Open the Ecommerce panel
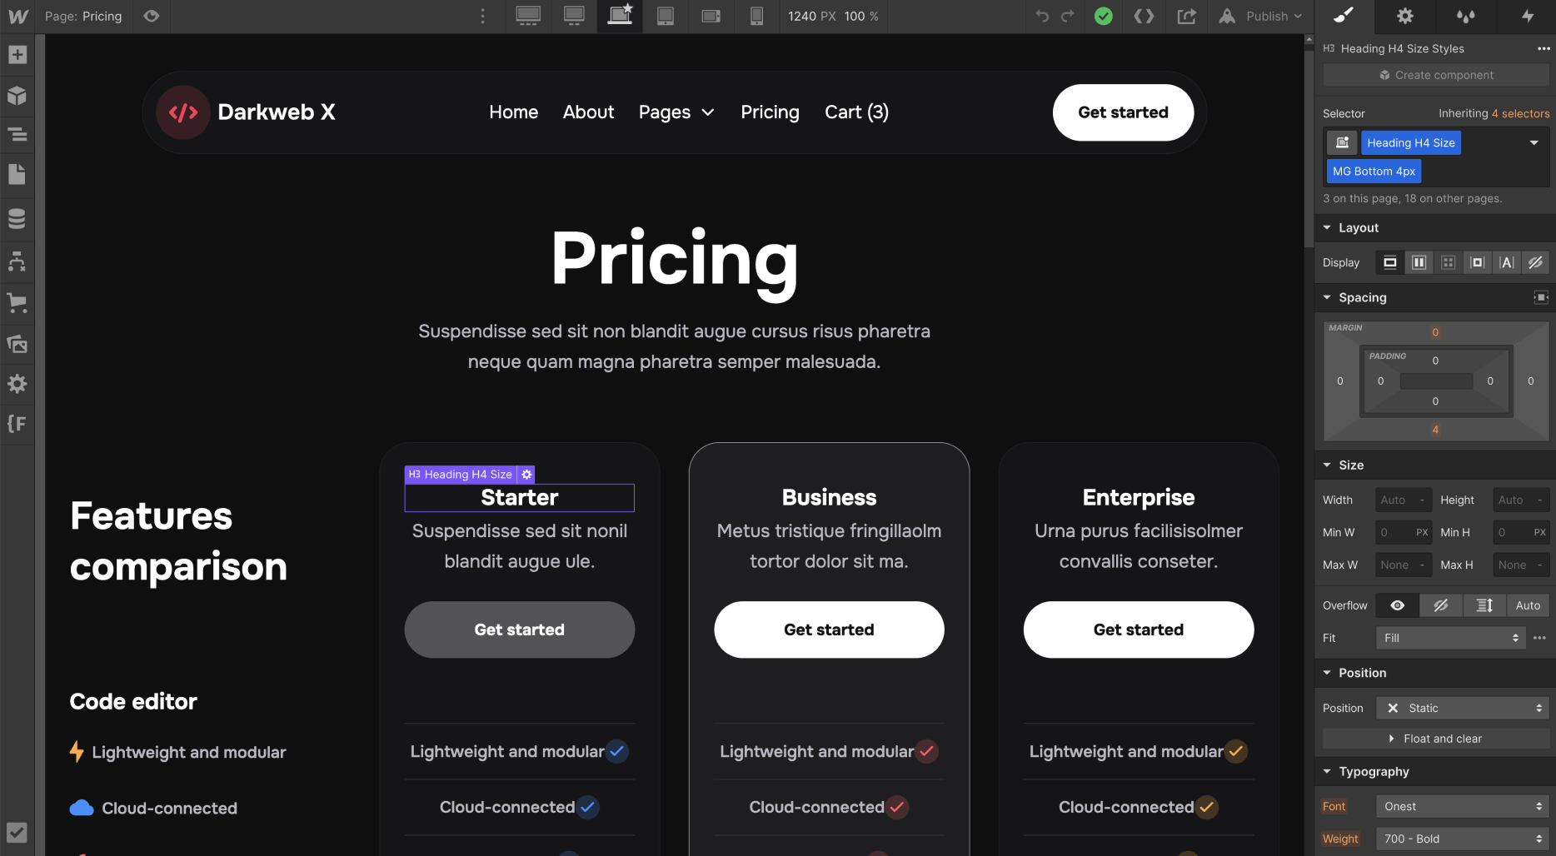1556x856 pixels. (x=17, y=303)
